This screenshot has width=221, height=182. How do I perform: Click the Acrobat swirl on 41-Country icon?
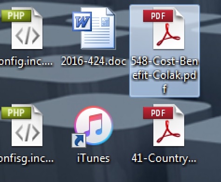[168, 132]
